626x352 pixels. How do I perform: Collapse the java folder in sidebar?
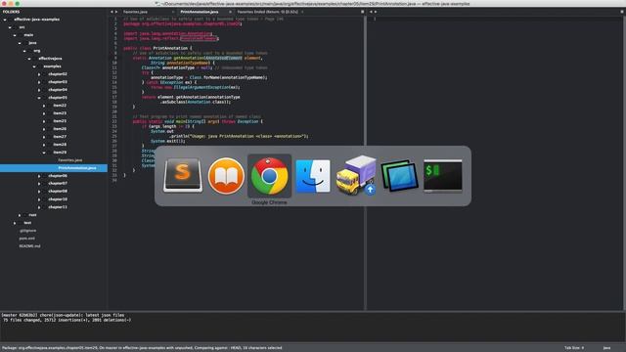point(20,43)
